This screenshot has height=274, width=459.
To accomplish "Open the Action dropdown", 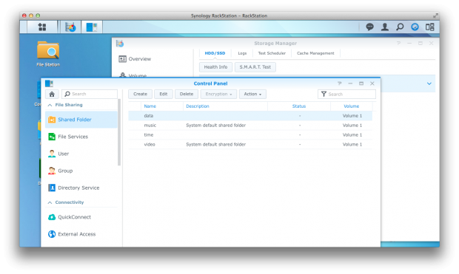I will pyautogui.click(x=252, y=94).
